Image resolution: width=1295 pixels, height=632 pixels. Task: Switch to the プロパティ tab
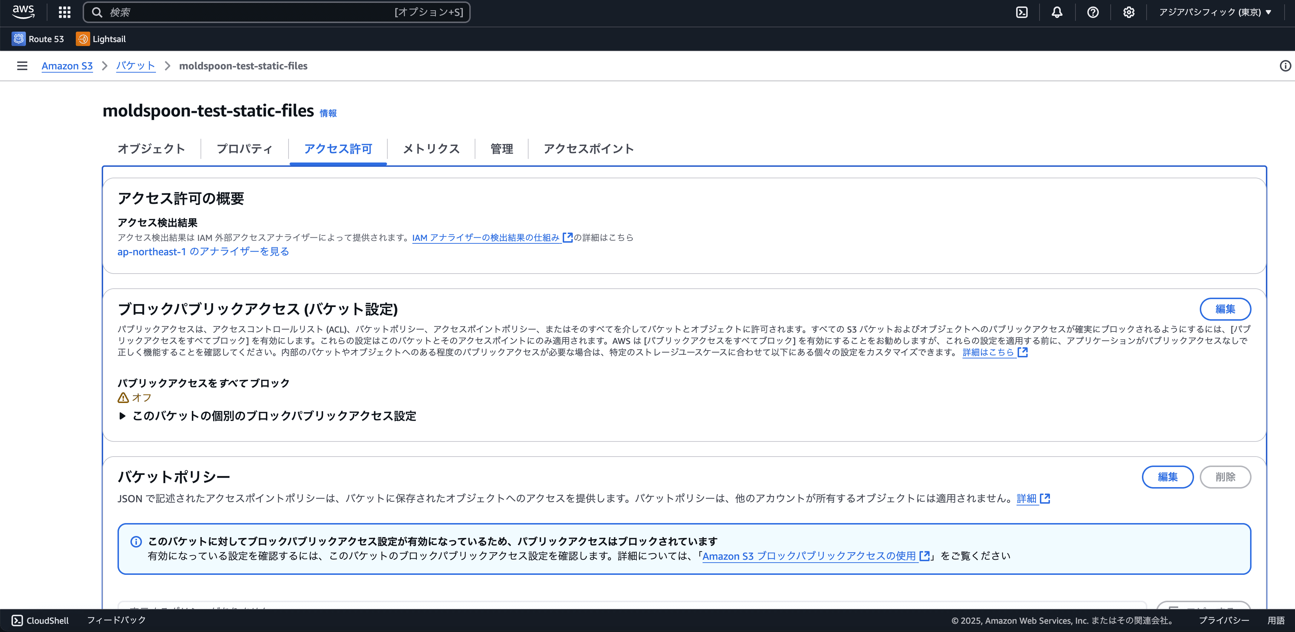coord(245,149)
